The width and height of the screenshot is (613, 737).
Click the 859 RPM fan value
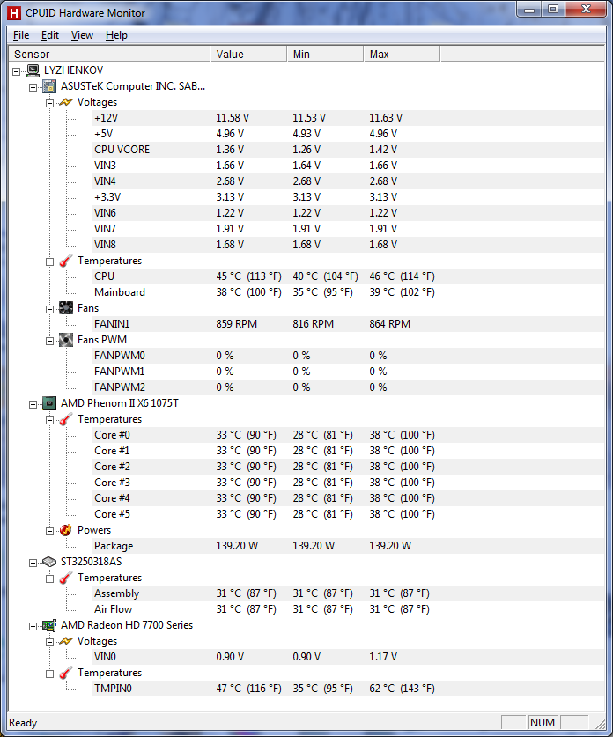(x=236, y=324)
